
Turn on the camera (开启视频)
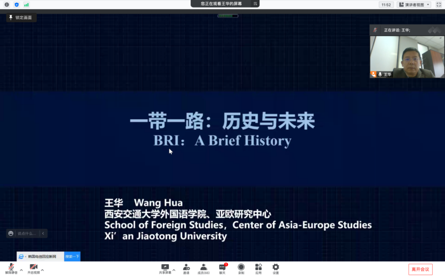pyautogui.click(x=33, y=269)
